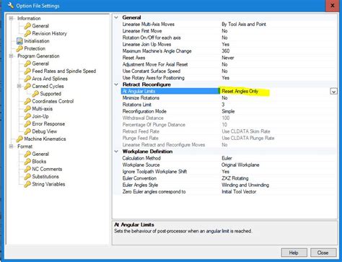Screen dimensions: 342x262
Task: Open the Initialisation page icon
Action: [19, 41]
